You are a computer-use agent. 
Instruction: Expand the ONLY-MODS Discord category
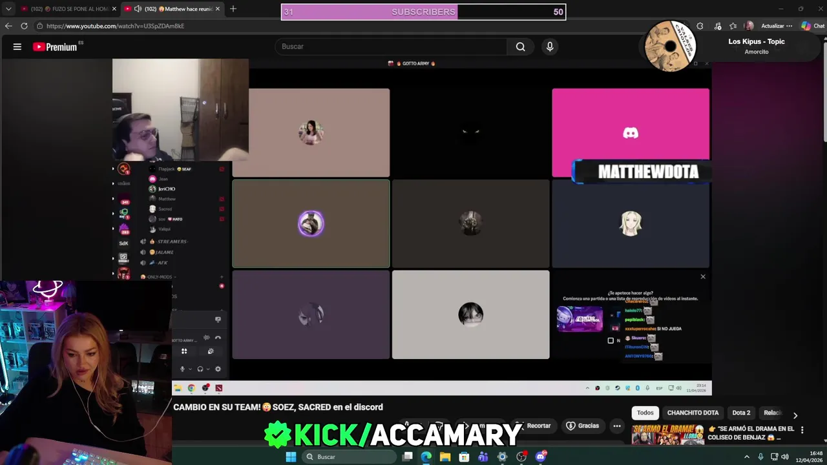click(158, 277)
